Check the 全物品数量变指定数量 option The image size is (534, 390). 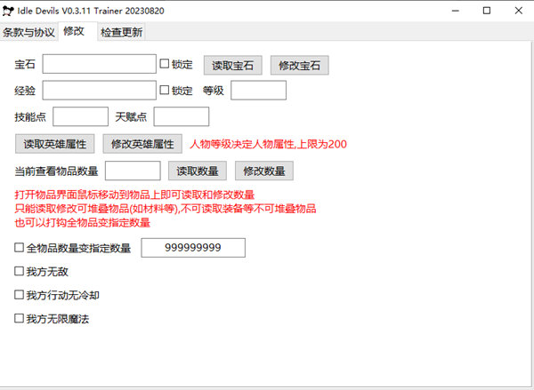[20, 249]
